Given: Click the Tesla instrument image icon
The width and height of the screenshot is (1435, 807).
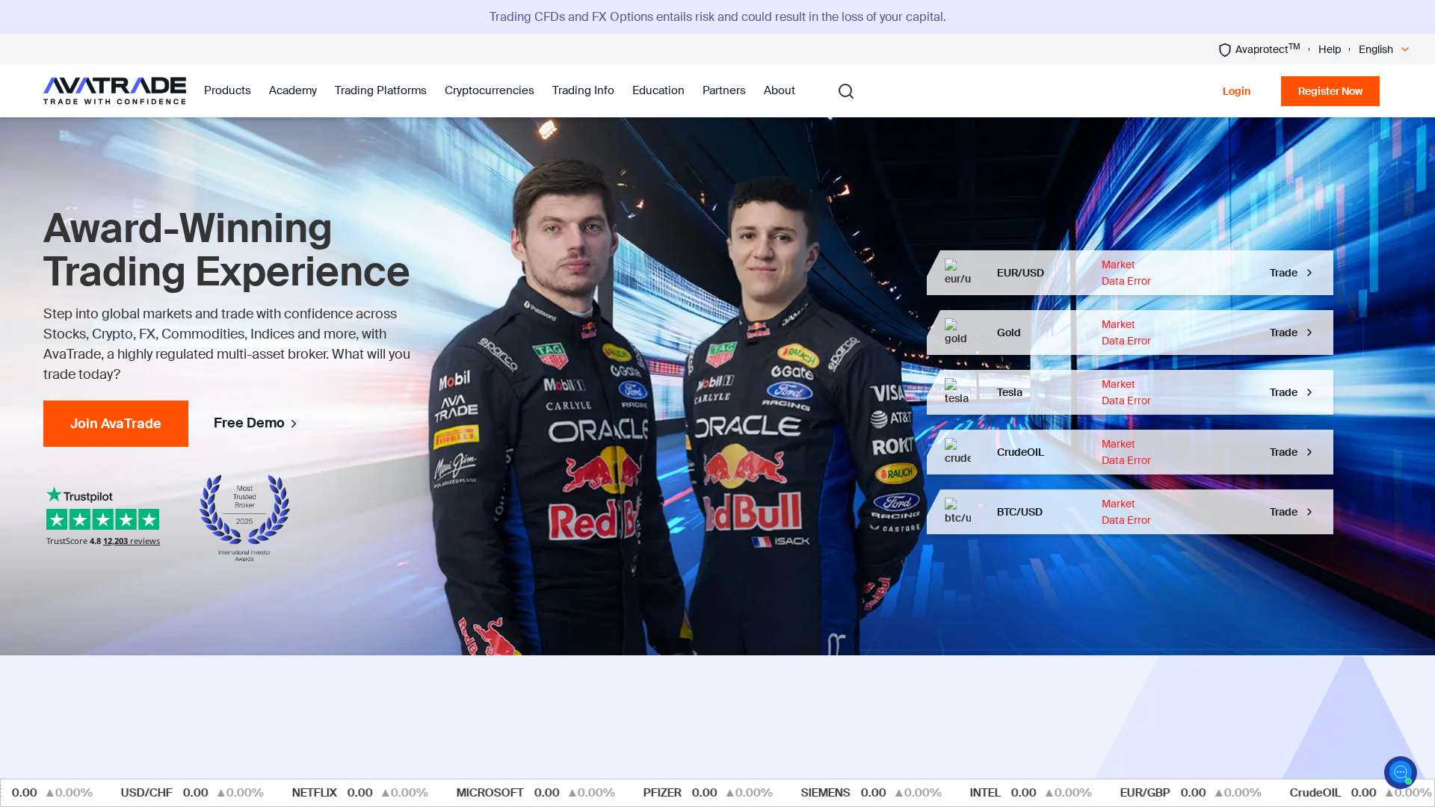Looking at the screenshot, I should (957, 392).
